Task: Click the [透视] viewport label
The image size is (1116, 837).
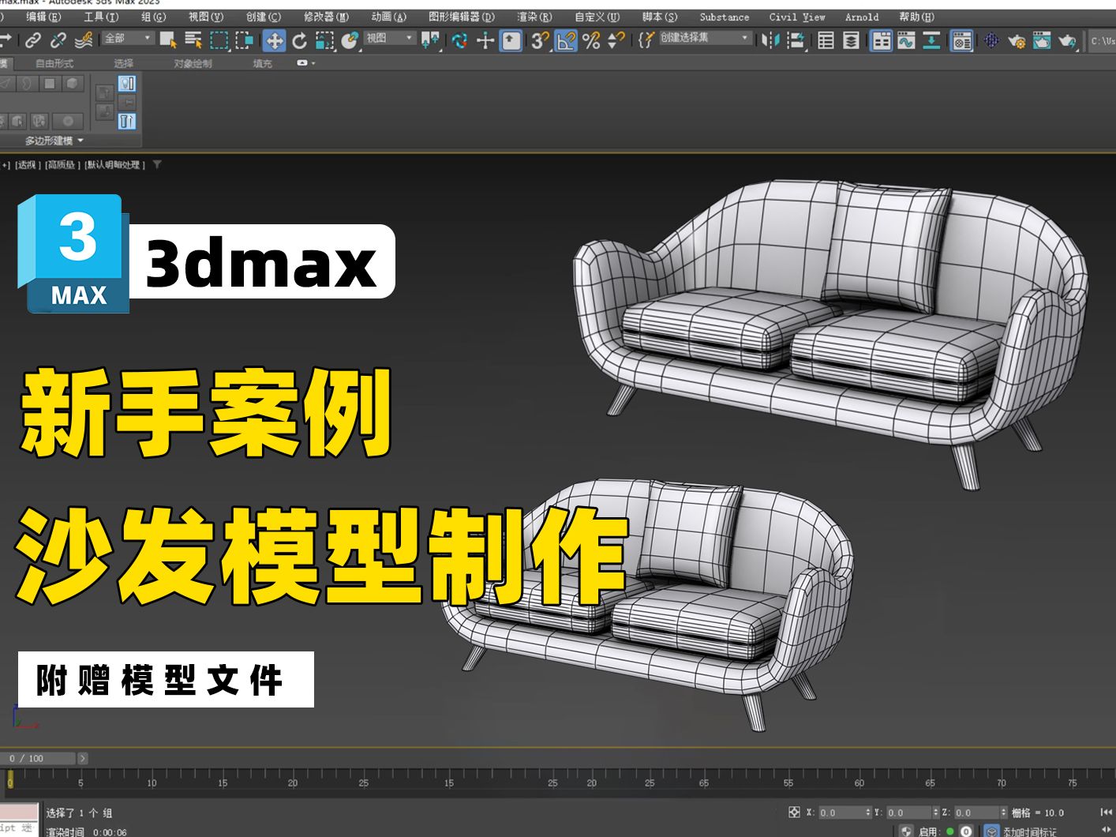Action: tap(27, 165)
